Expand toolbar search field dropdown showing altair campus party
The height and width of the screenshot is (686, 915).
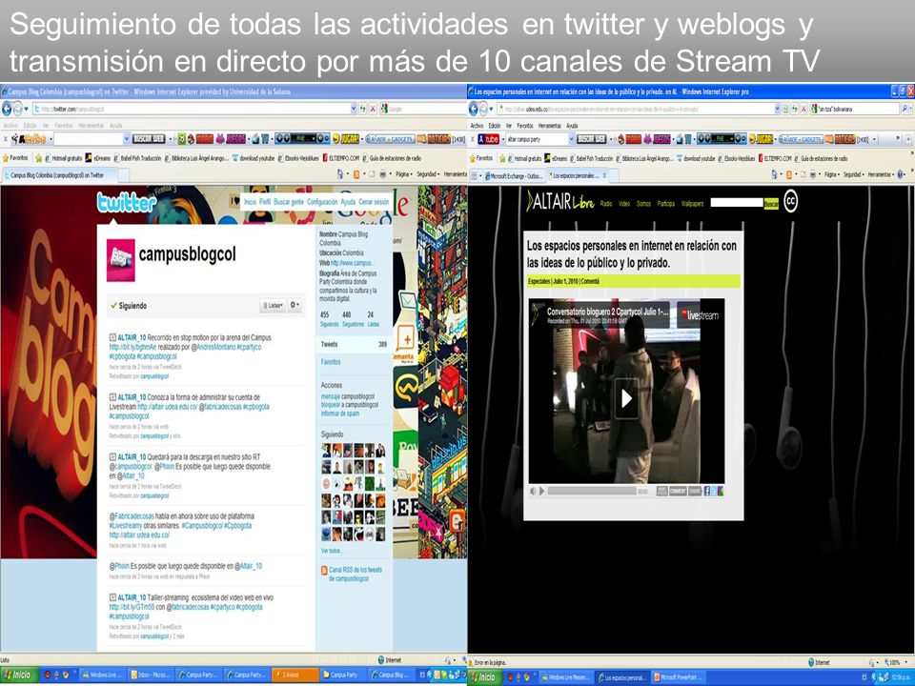point(571,139)
